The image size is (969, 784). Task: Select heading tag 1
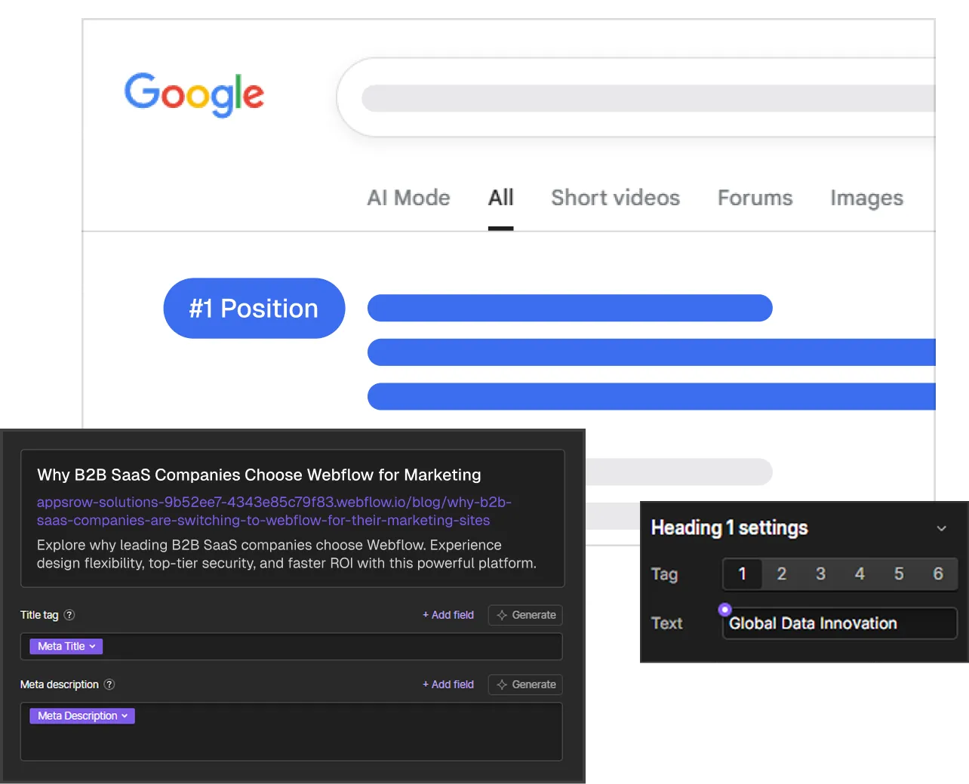[x=742, y=574]
